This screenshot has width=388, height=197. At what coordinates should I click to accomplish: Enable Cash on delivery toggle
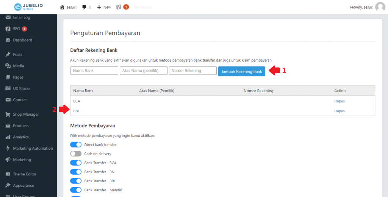(76, 154)
